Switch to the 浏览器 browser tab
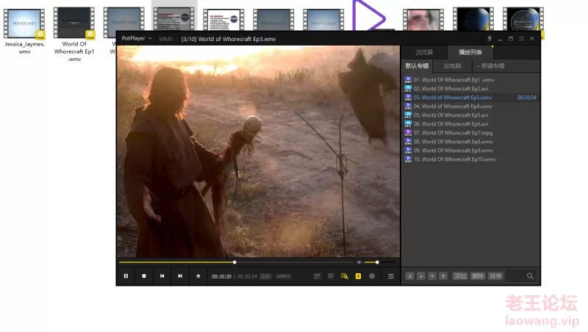The image size is (588, 332). click(424, 52)
